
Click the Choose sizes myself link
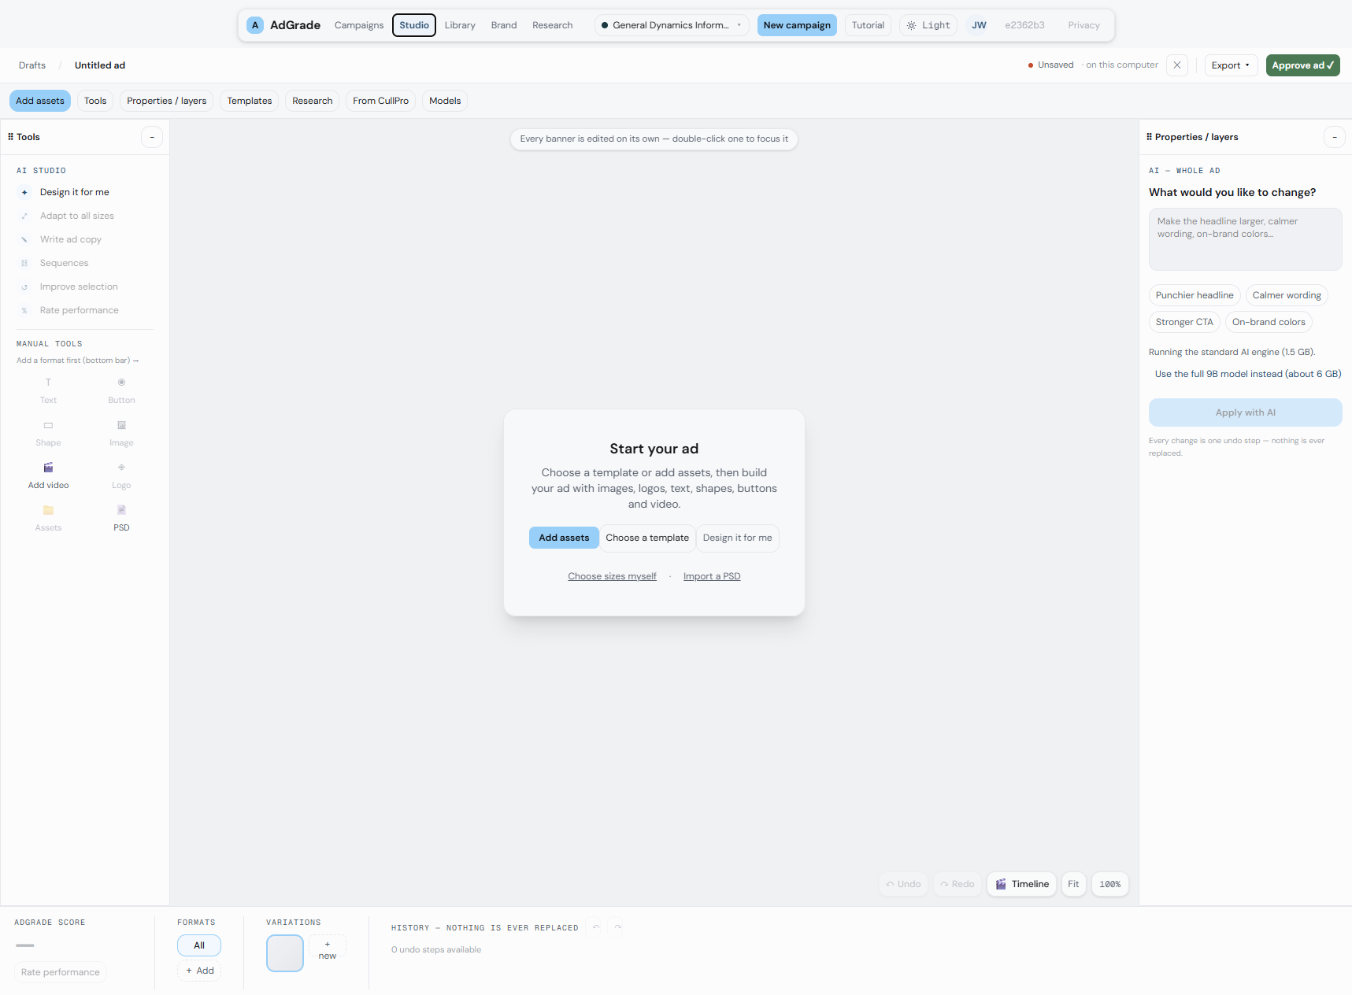coord(612,576)
